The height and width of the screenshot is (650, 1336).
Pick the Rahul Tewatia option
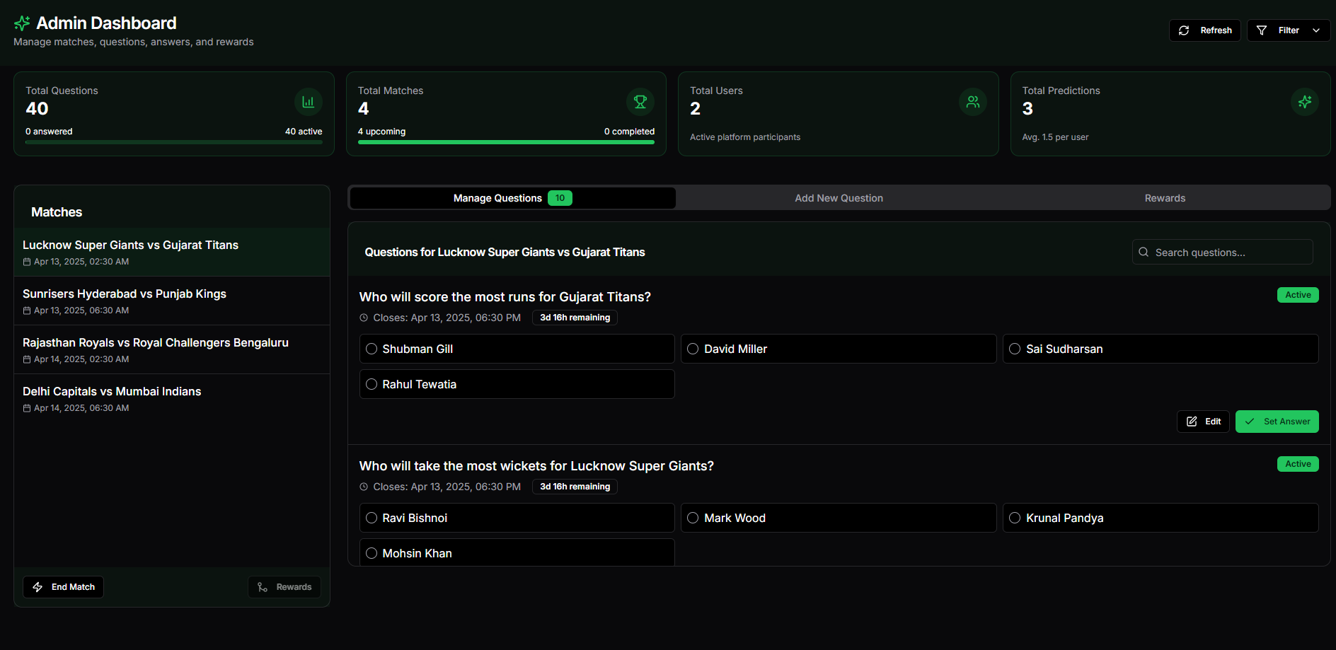click(517, 384)
